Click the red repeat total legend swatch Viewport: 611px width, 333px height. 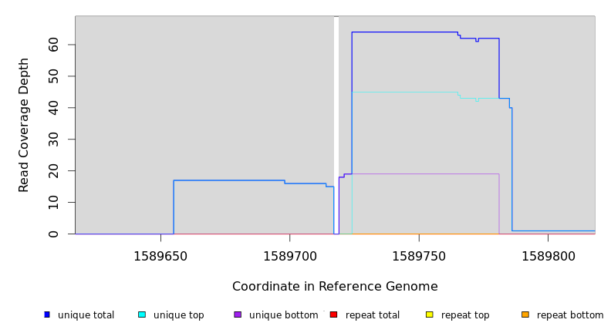coord(333,314)
